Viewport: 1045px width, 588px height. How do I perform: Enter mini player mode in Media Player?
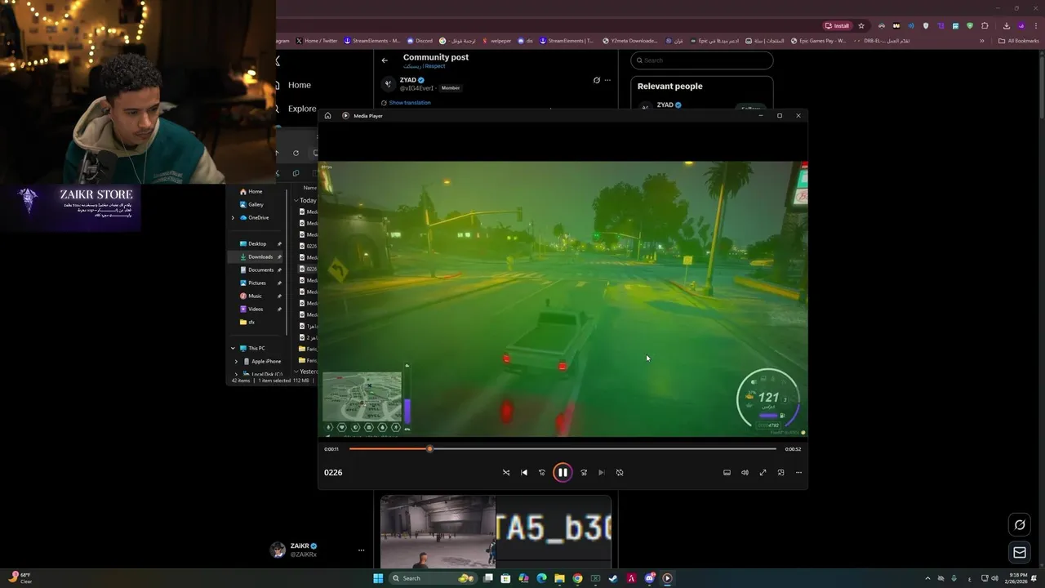coord(780,472)
